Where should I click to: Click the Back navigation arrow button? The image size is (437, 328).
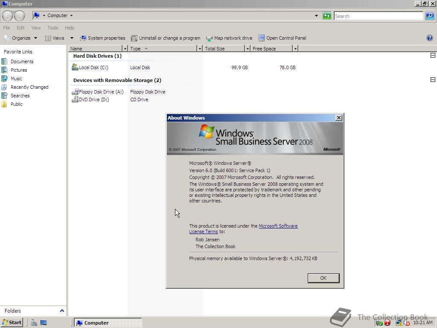point(8,16)
